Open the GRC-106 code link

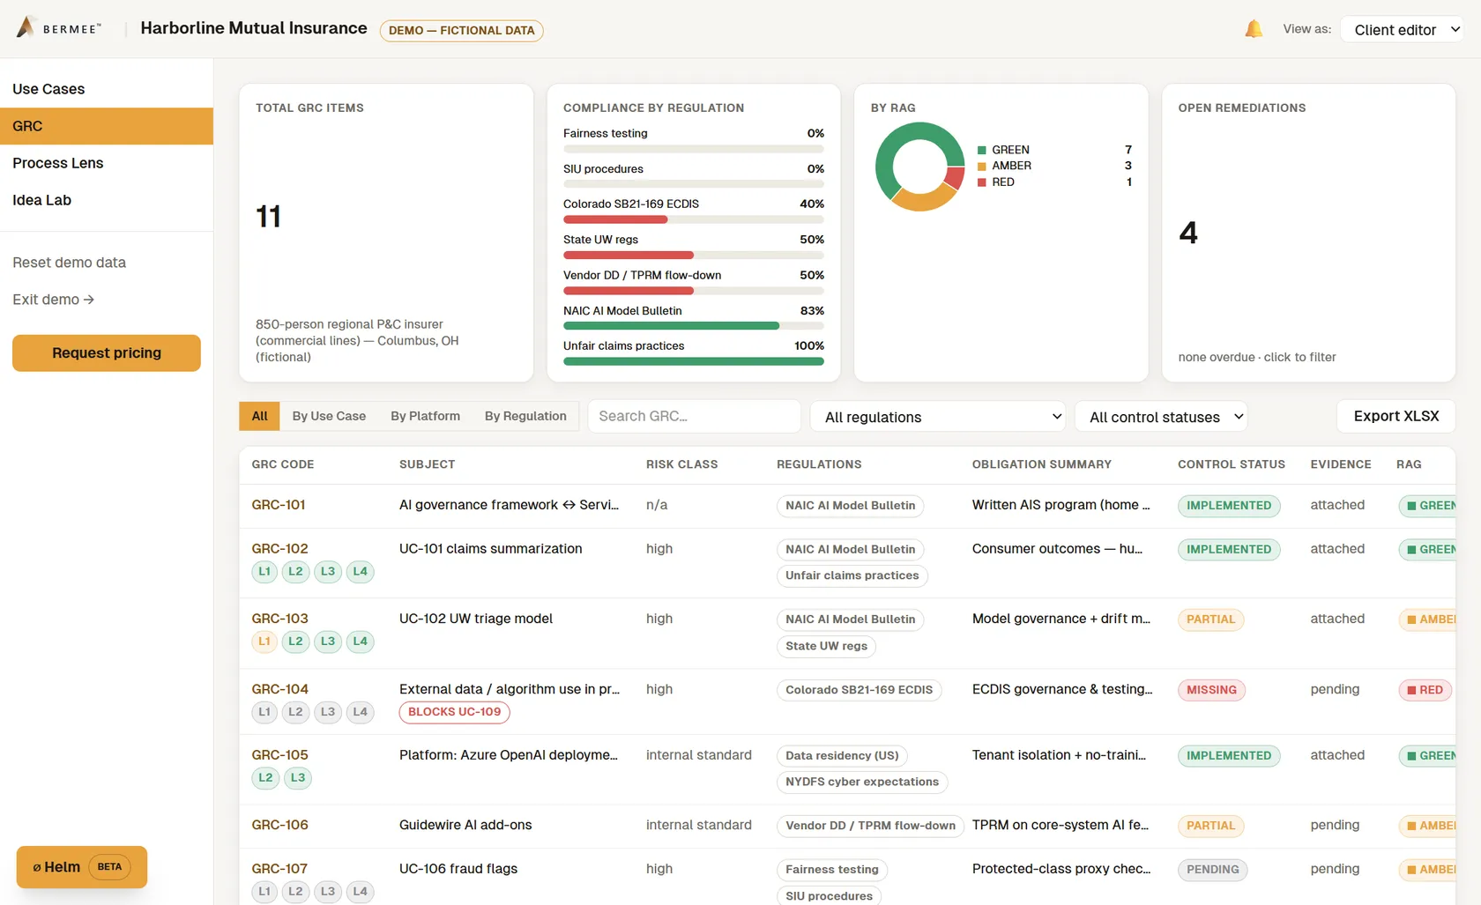pyautogui.click(x=279, y=825)
